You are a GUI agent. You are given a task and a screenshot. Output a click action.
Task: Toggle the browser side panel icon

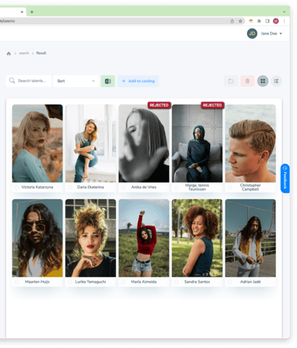pyautogui.click(x=267, y=21)
